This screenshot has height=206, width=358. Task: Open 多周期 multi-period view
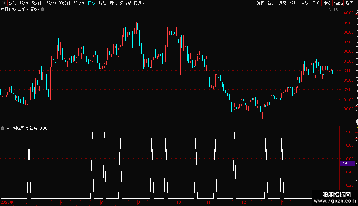coord(125,3)
